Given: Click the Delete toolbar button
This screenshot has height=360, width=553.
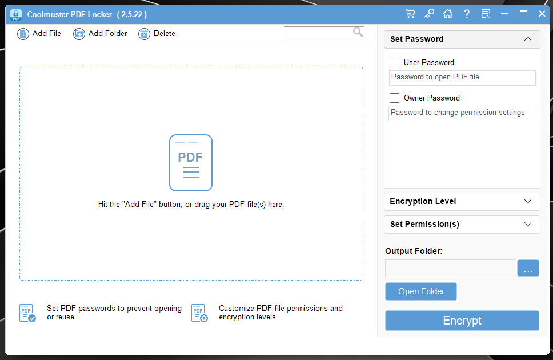Looking at the screenshot, I should coord(157,34).
